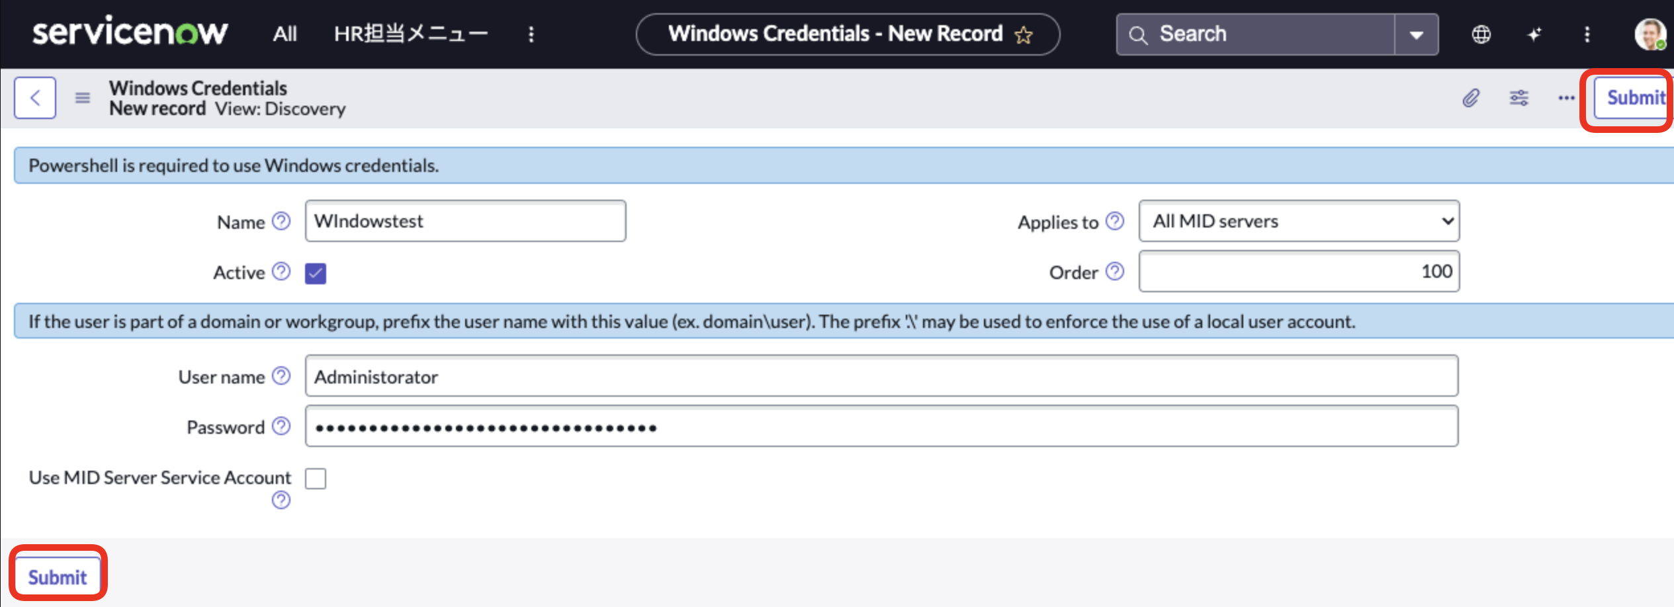Open the header vertical dots menu
The height and width of the screenshot is (607, 1674).
click(x=1587, y=34)
